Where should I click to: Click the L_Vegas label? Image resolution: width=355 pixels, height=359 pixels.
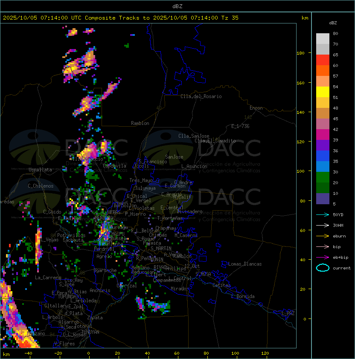coord(49,240)
